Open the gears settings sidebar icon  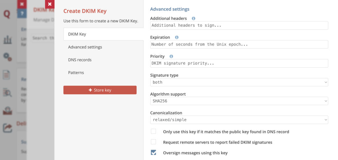7,57
